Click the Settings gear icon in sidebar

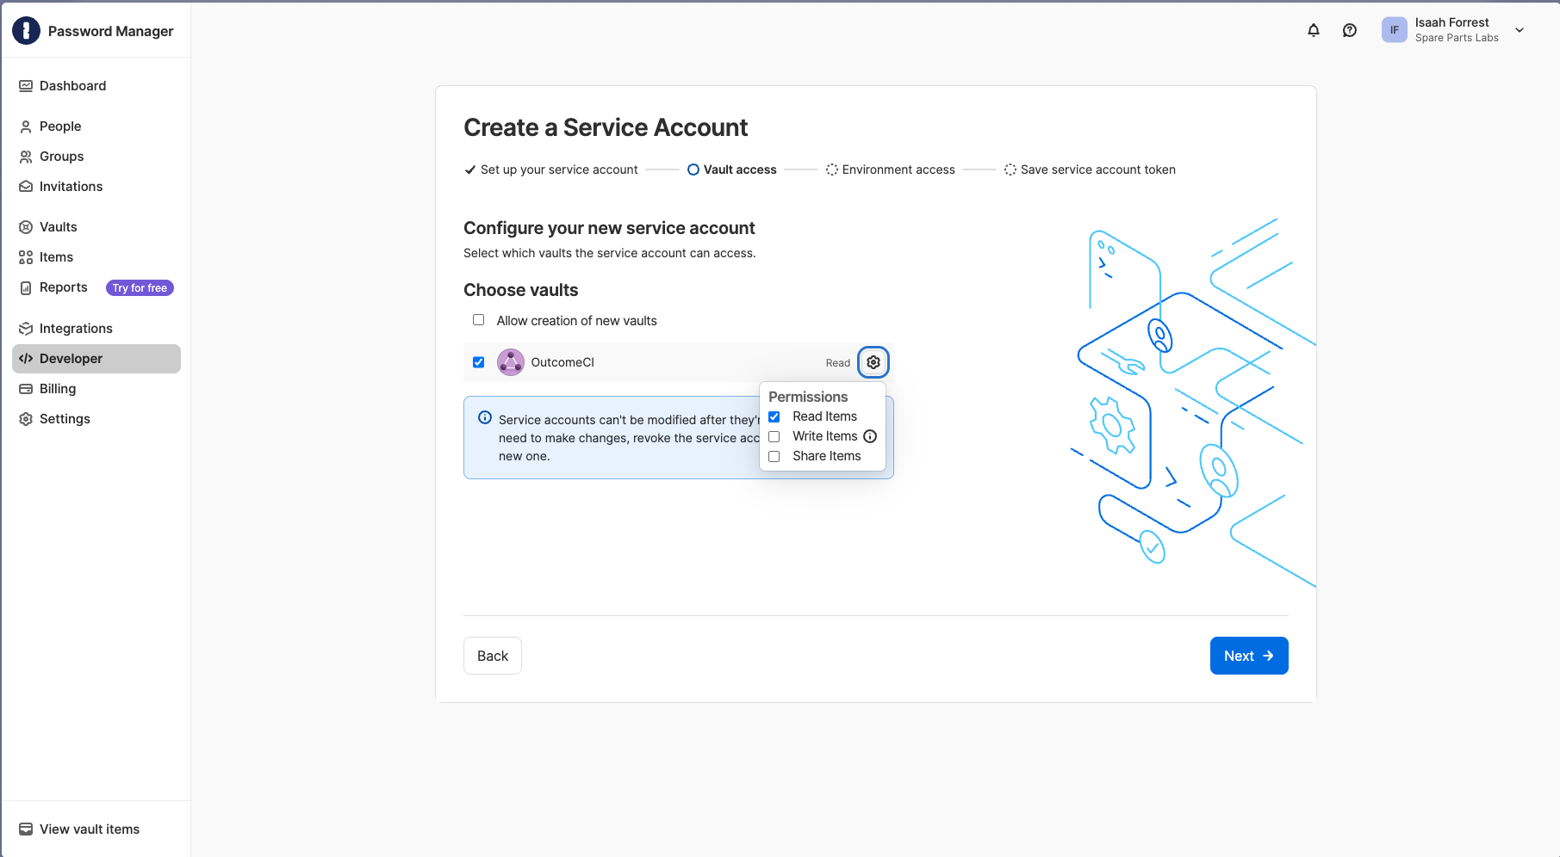pos(26,419)
